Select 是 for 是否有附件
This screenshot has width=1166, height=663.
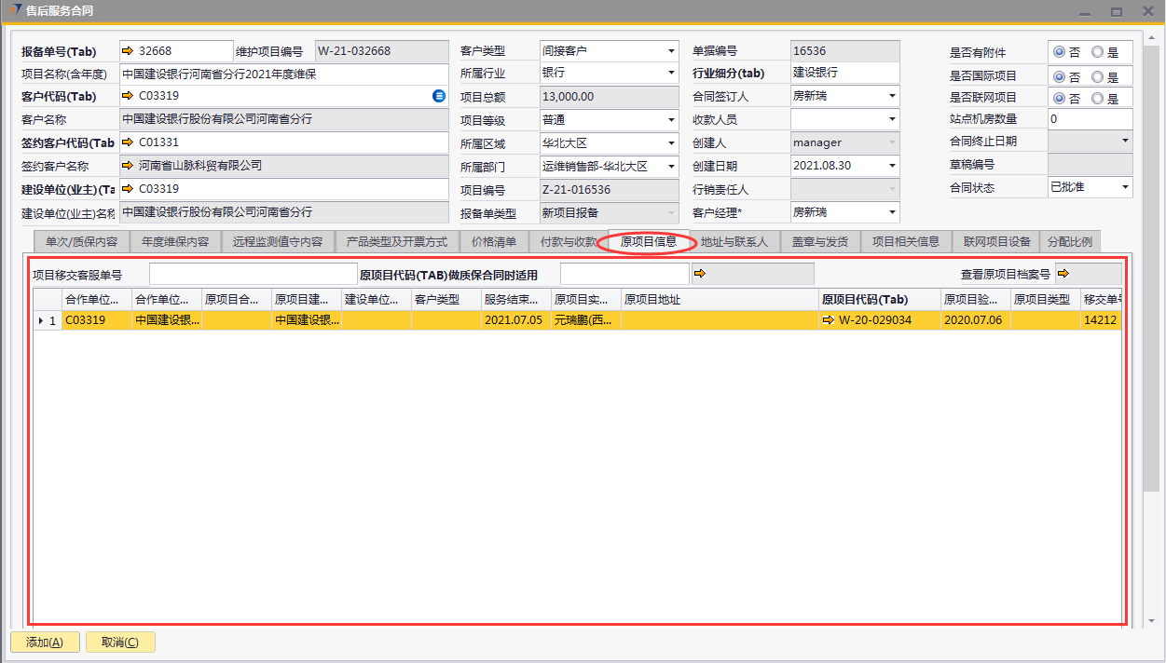coord(1097,53)
